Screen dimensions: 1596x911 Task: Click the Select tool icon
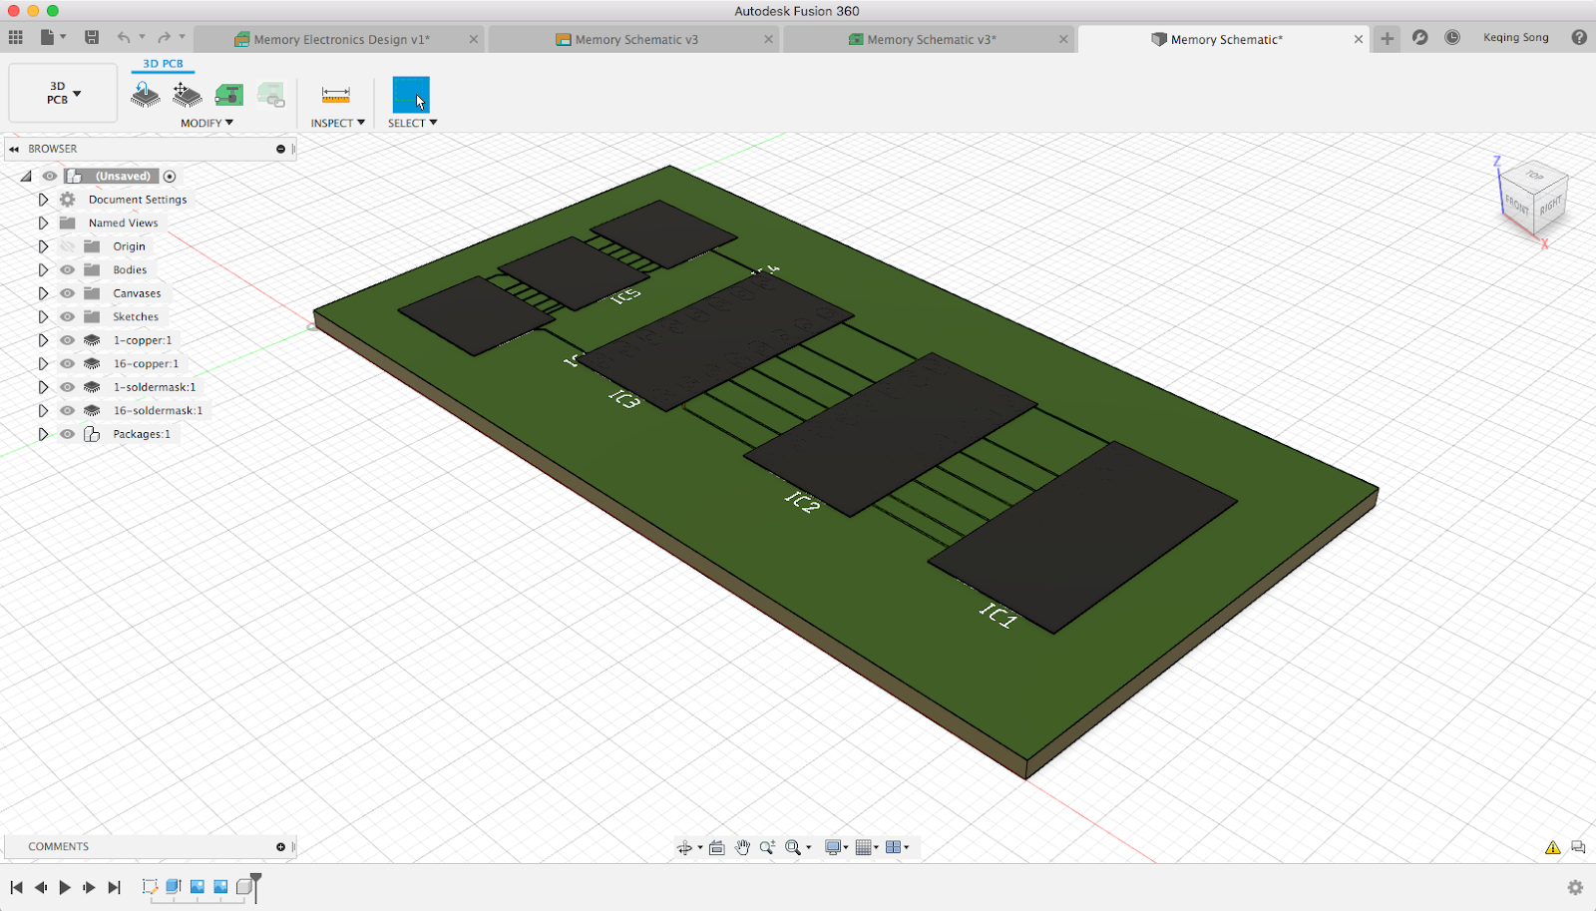410,95
